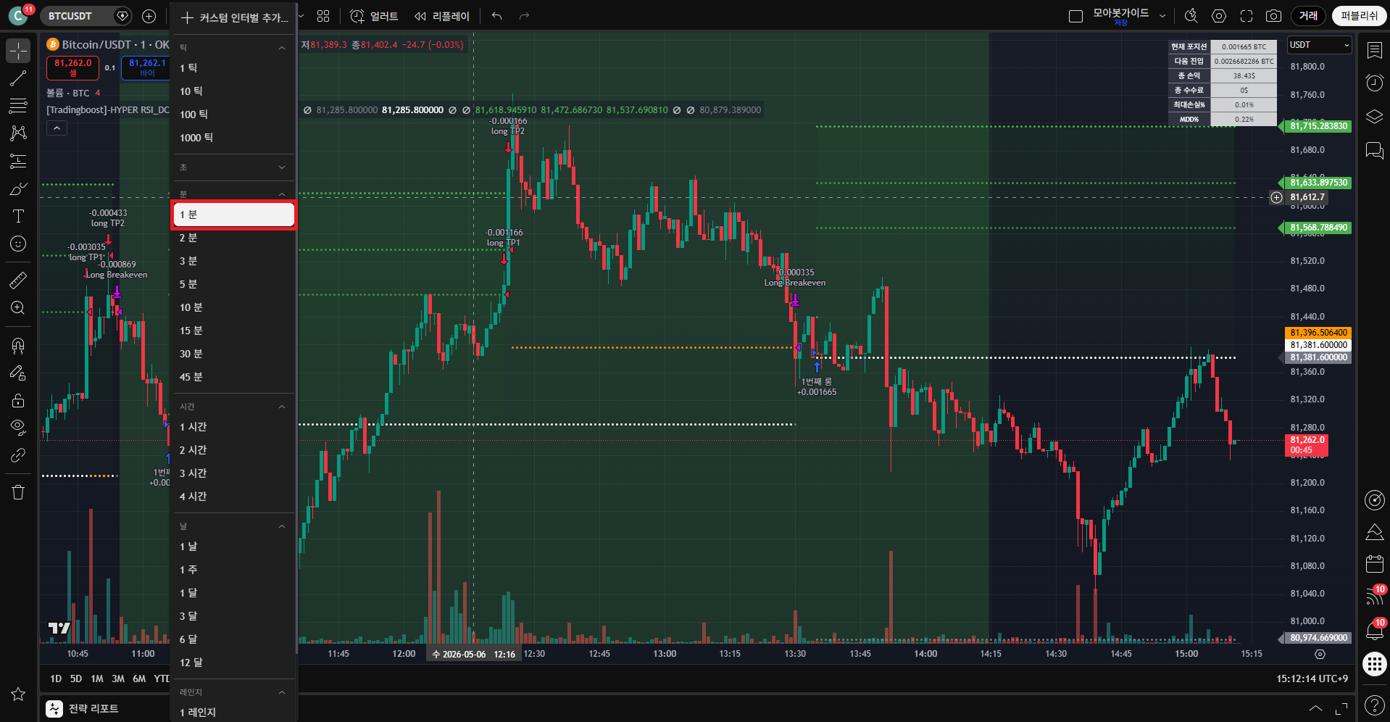Screen dimensions: 1390x722
Task: Open quick search in the top bar
Action: tap(1191, 16)
